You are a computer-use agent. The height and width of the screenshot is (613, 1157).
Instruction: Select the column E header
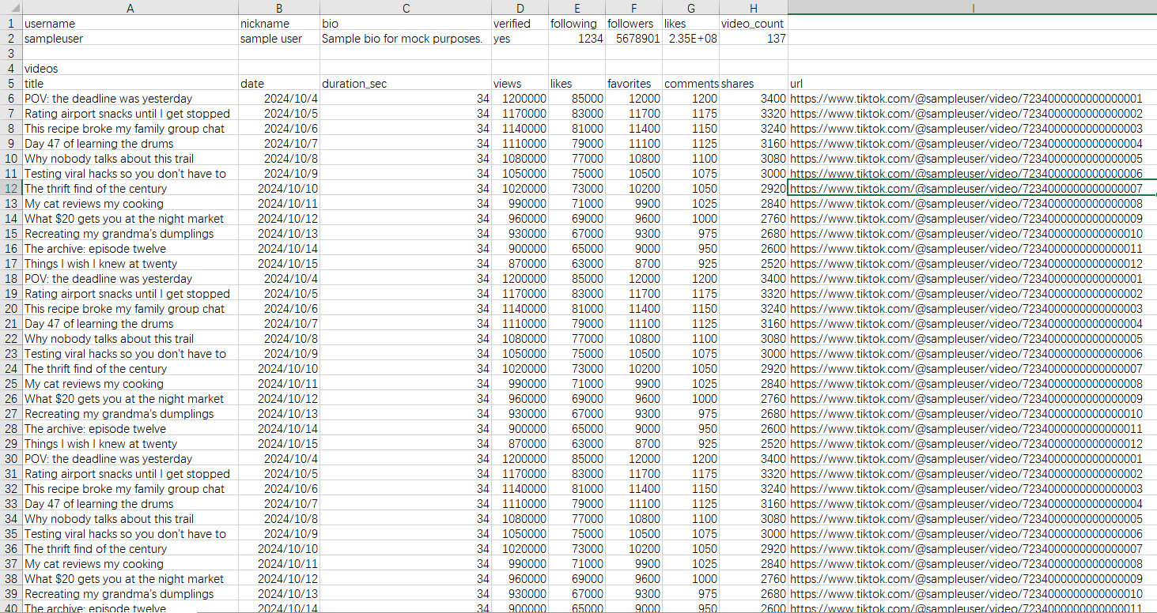click(577, 8)
